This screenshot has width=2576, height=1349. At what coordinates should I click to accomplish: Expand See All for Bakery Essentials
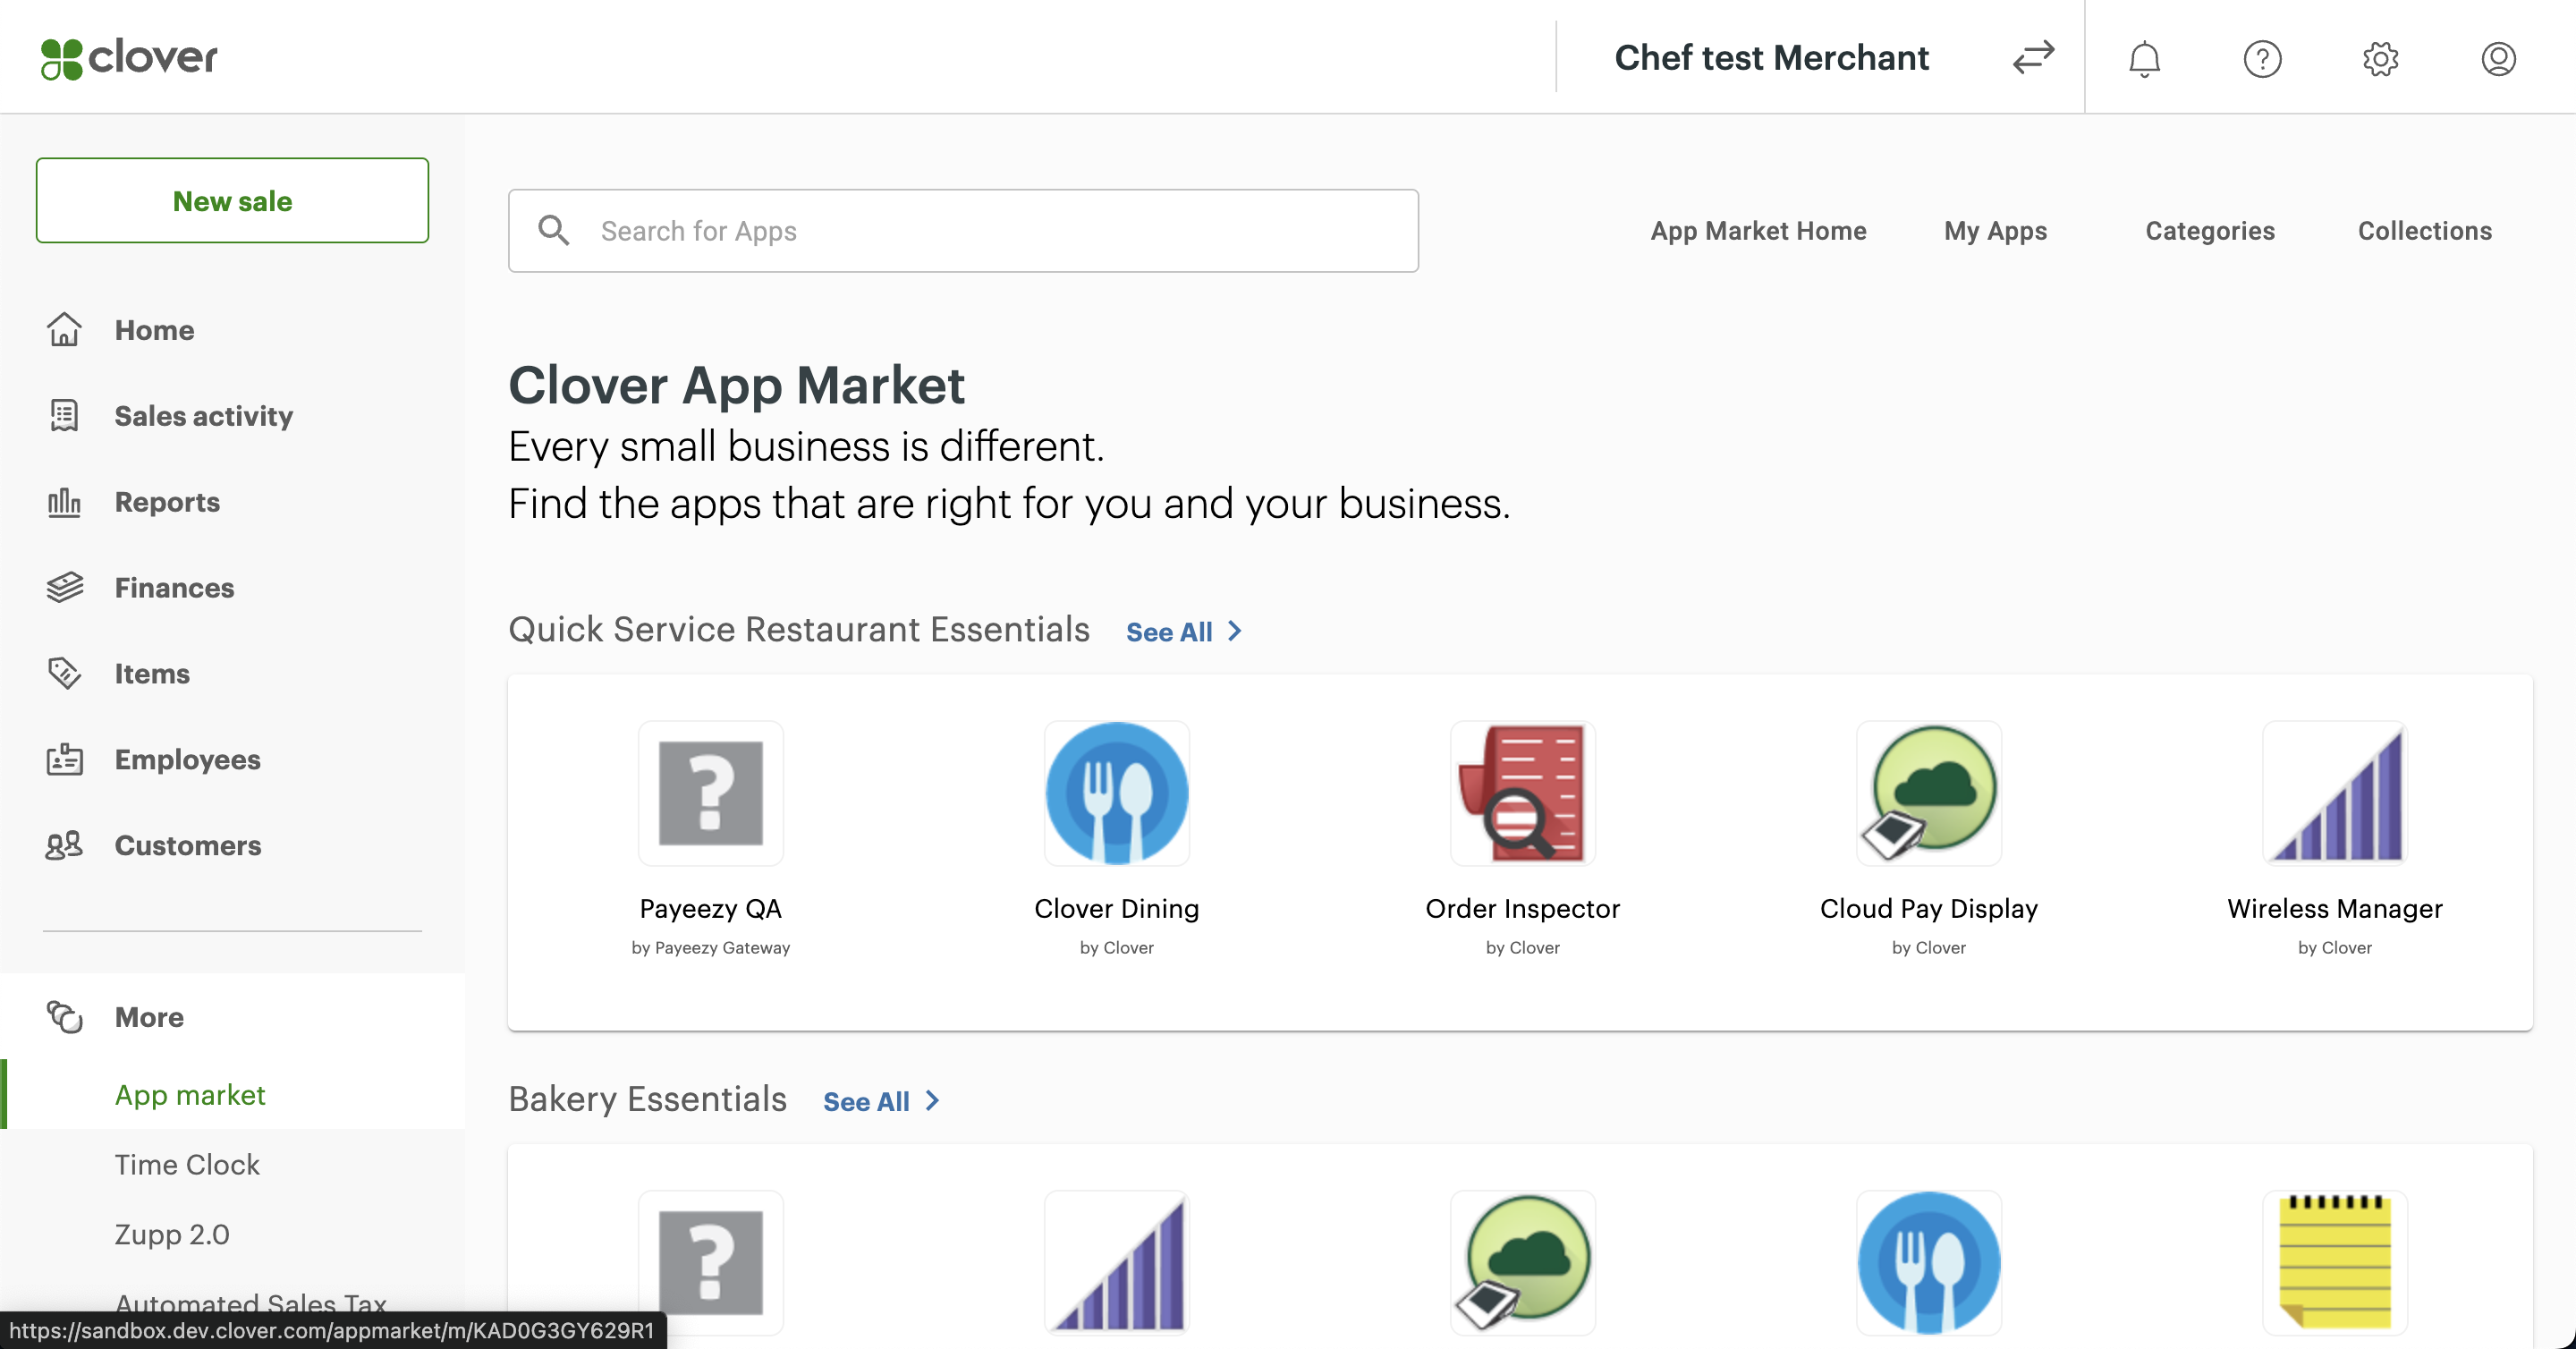tap(880, 1101)
